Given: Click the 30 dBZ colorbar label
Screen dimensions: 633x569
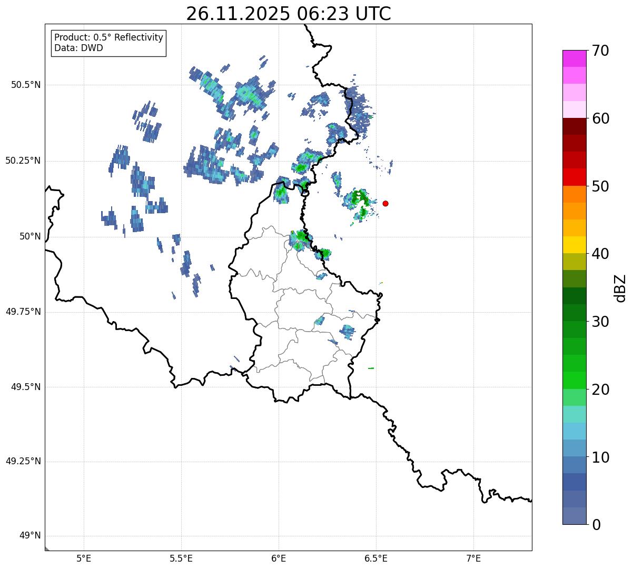Looking at the screenshot, I should click(600, 322).
